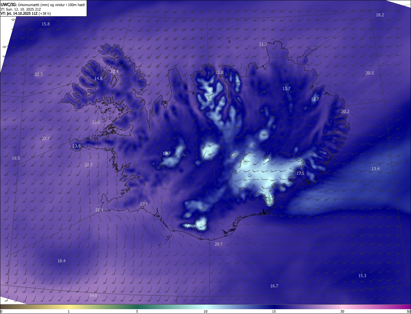Viewport: 411px width, 314px height.
Task: Select the 23.0 value label
Action: click(96, 123)
